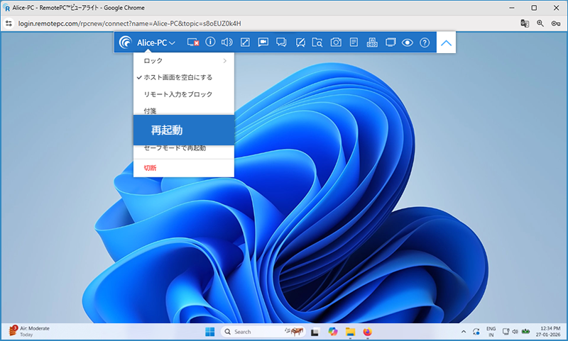Open the remote Windows Start button
The width and height of the screenshot is (568, 341).
(209, 332)
